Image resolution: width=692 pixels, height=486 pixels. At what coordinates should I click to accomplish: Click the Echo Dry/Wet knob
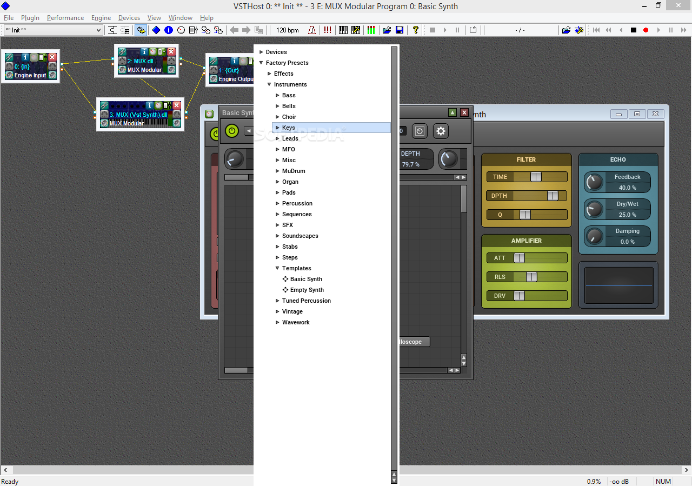coord(594,209)
